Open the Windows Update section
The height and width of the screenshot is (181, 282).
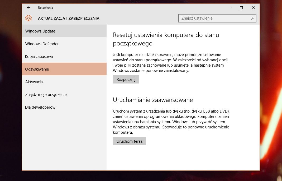pyautogui.click(x=40, y=31)
